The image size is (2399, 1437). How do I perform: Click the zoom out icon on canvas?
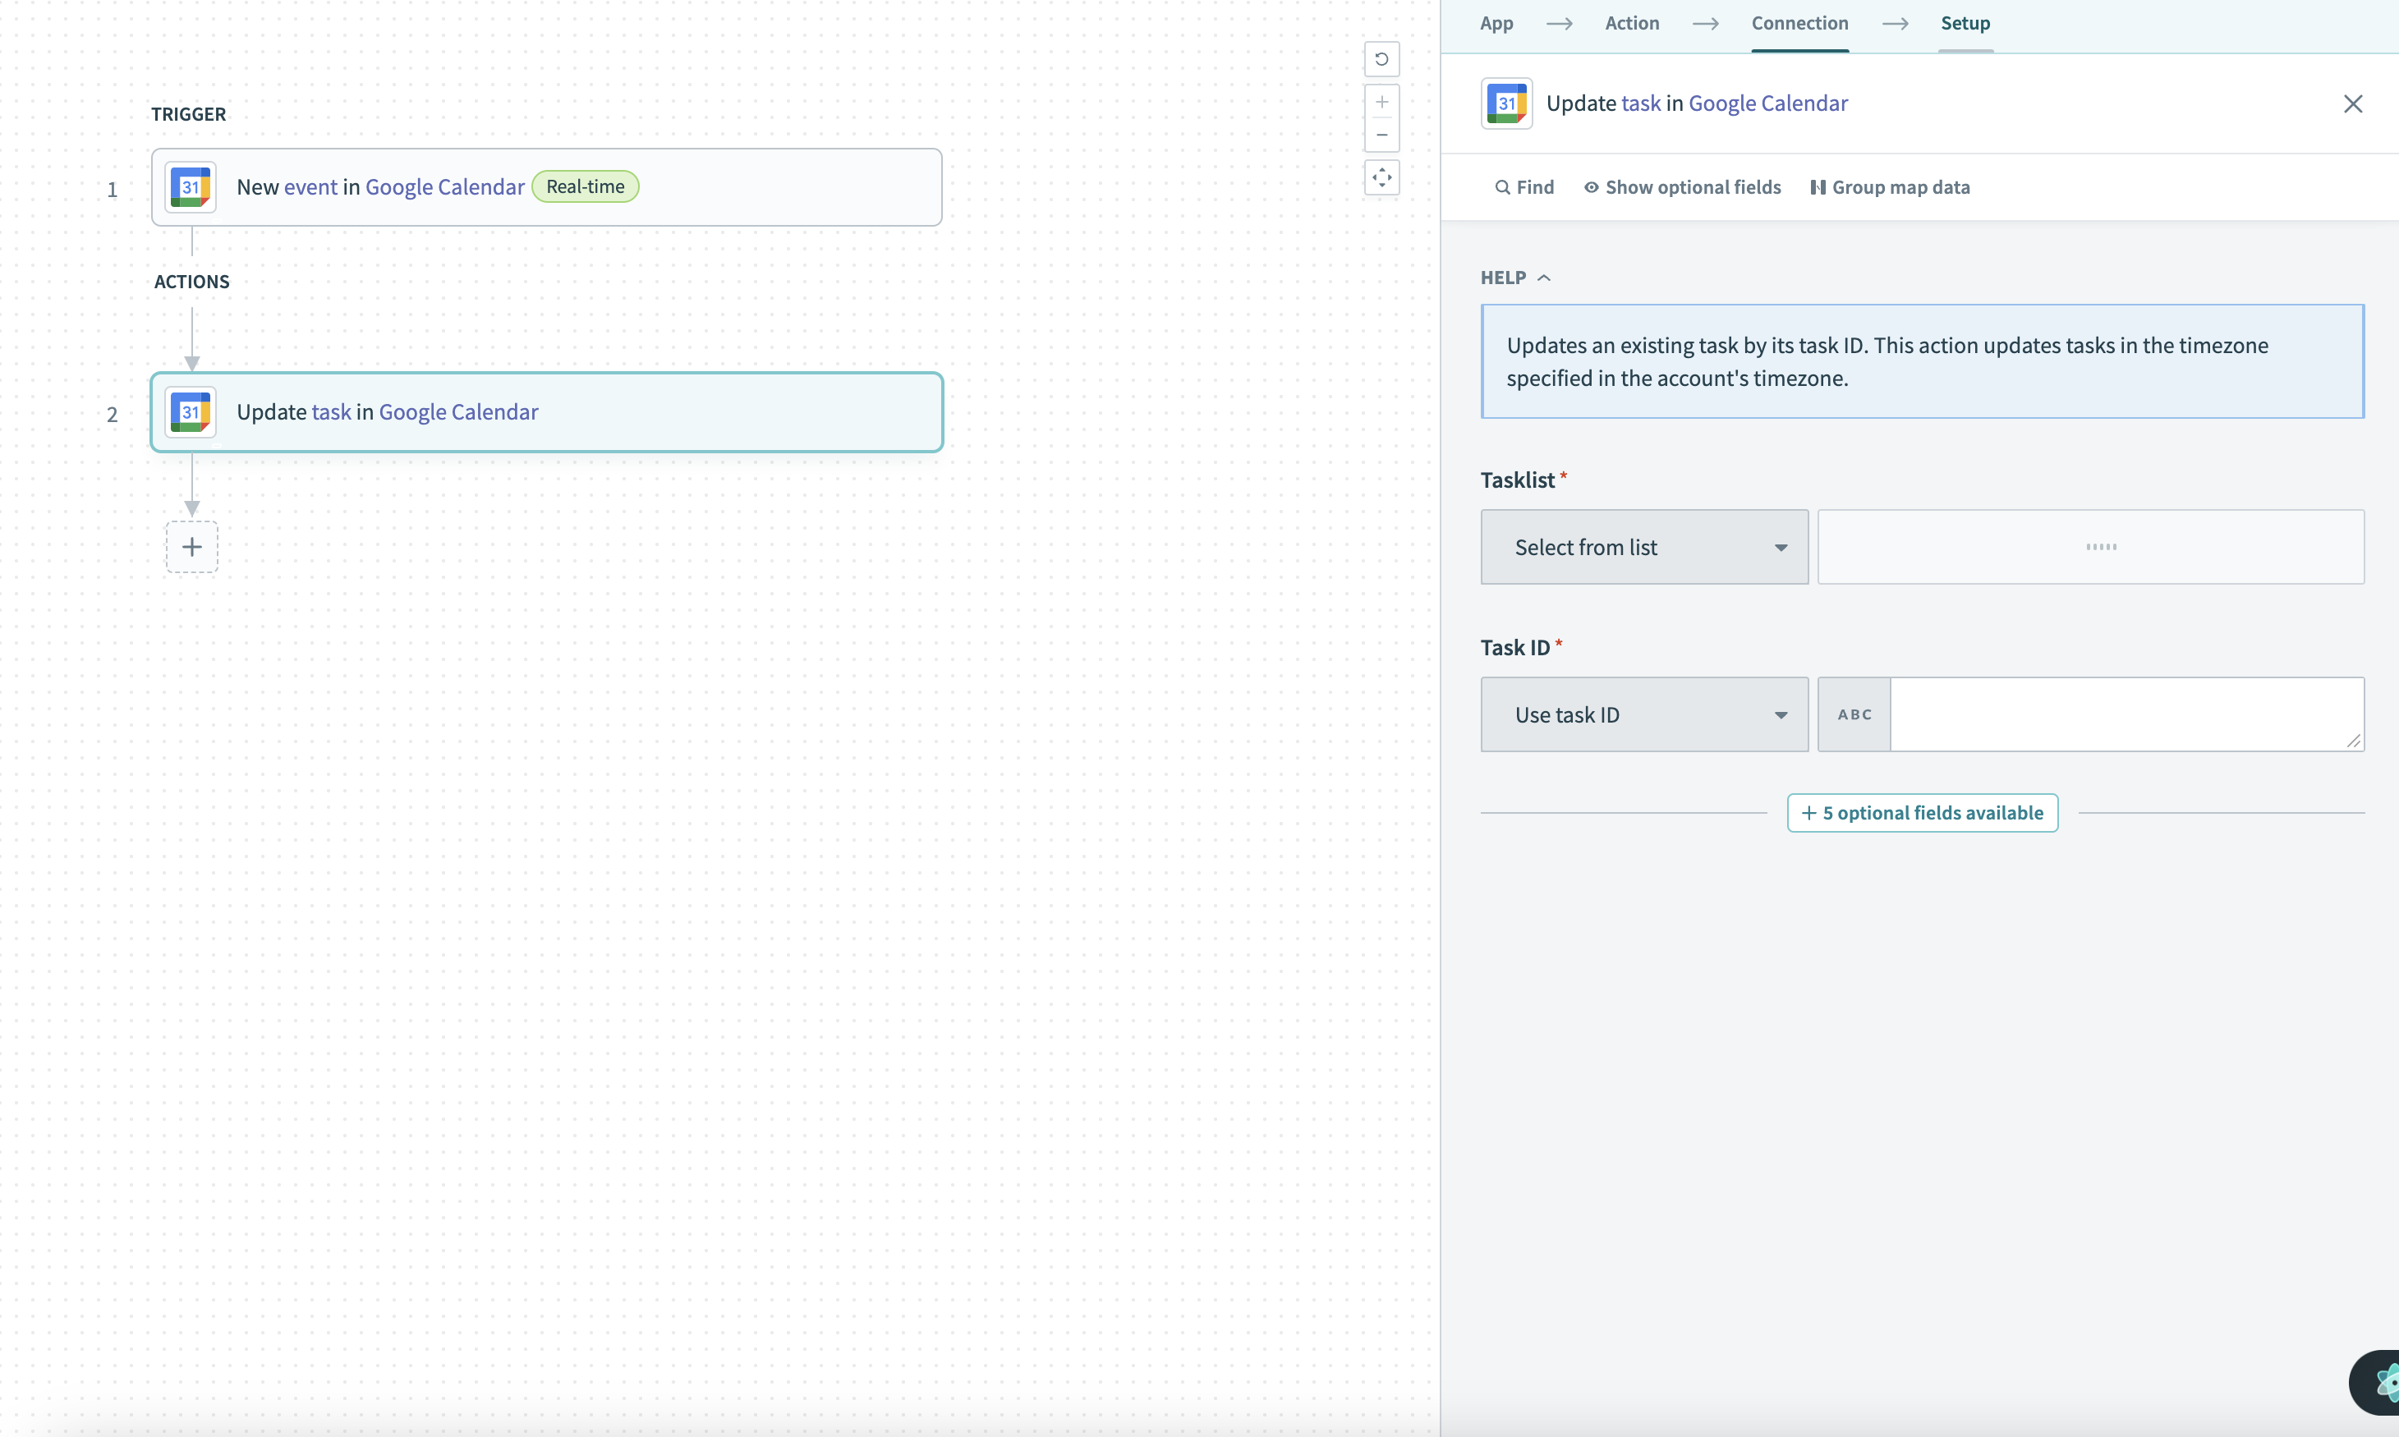point(1381,137)
